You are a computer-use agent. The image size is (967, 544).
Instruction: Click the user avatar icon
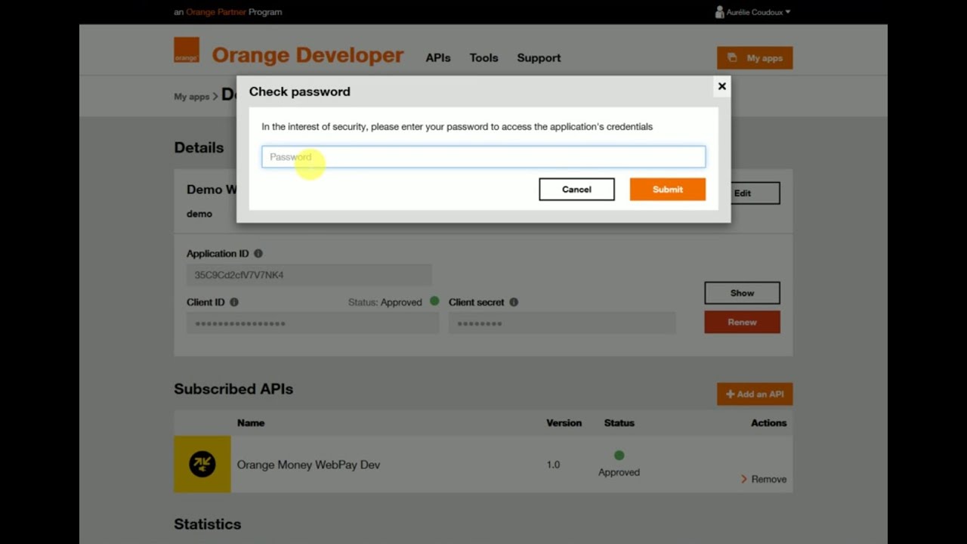click(x=719, y=12)
